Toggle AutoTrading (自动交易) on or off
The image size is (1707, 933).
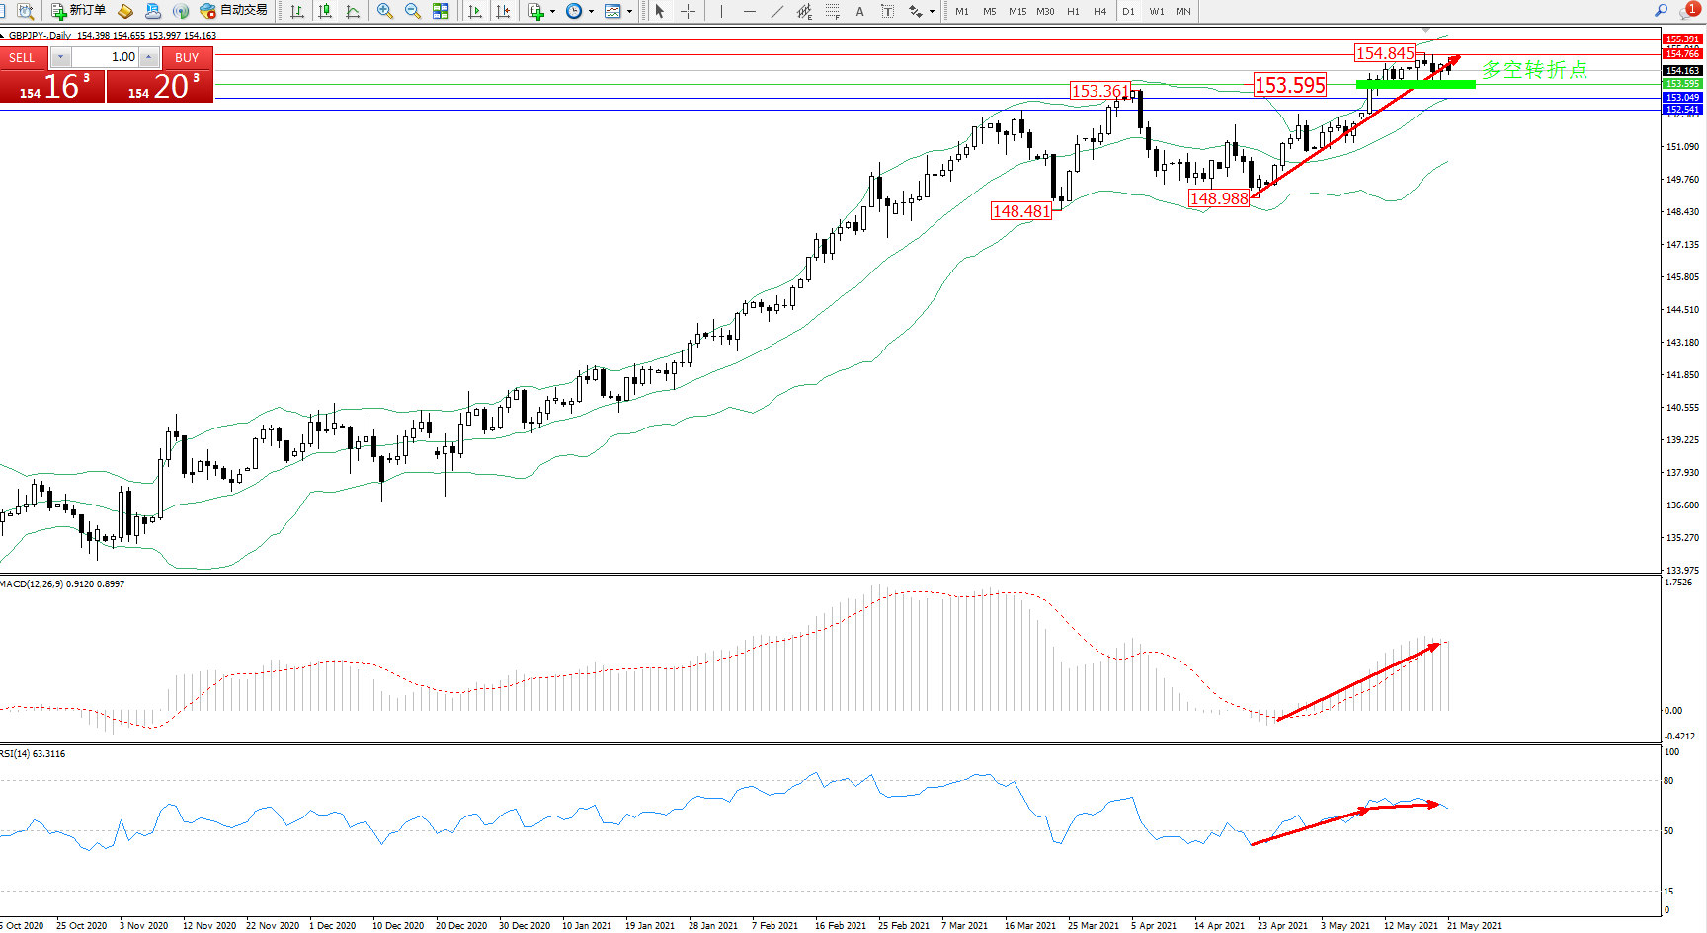click(x=234, y=11)
